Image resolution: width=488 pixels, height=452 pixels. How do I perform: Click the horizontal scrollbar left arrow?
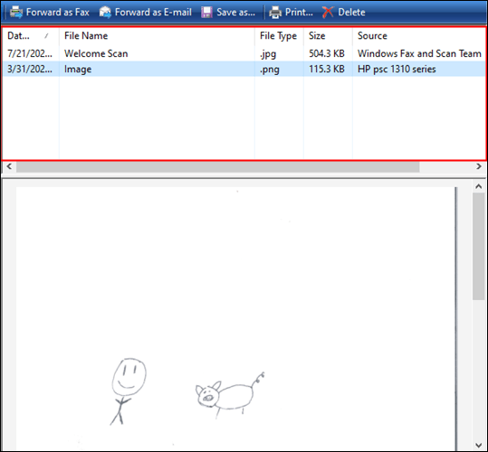coord(9,167)
